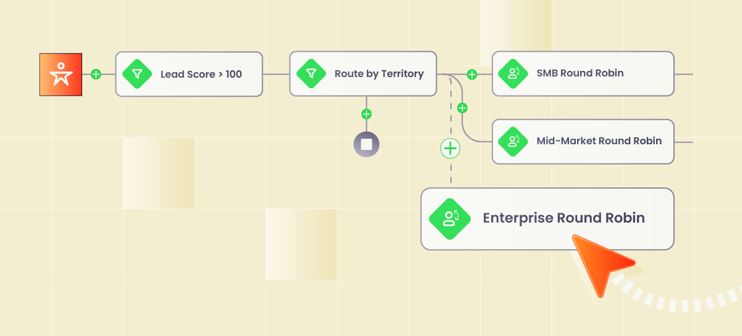Click the gray stop end node
The height and width of the screenshot is (336, 742).
pyautogui.click(x=366, y=145)
